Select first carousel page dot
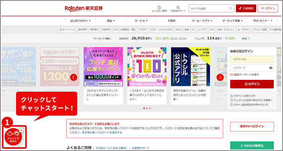Screen dimensions: 283x151 [x=144, y=108]
